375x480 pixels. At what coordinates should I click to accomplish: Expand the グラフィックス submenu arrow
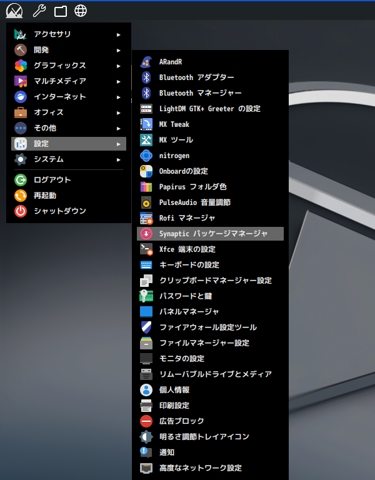click(119, 66)
